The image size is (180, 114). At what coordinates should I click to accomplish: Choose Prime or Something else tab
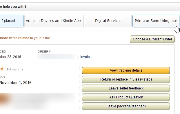click(156, 21)
